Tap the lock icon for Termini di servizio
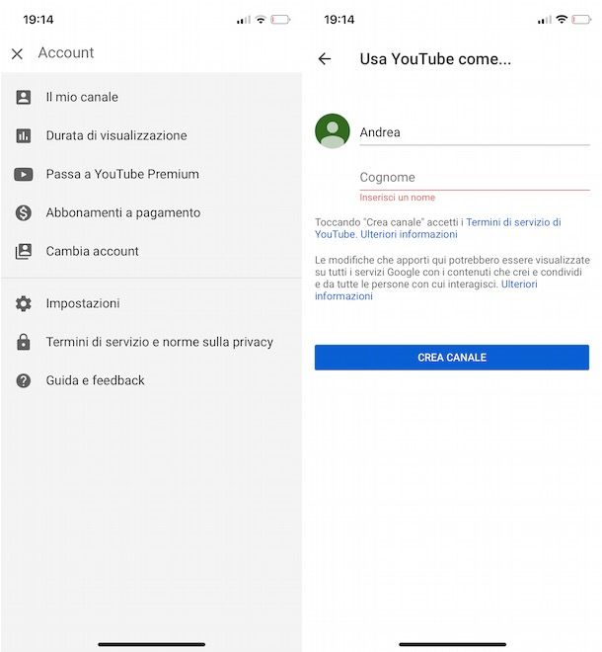The image size is (602, 652). coord(24,342)
